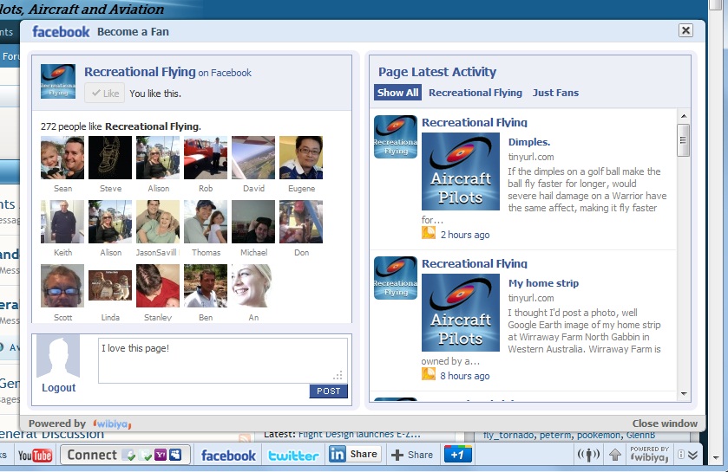Open Rob's profile picture with red plane
The image size is (728, 472).
206,158
